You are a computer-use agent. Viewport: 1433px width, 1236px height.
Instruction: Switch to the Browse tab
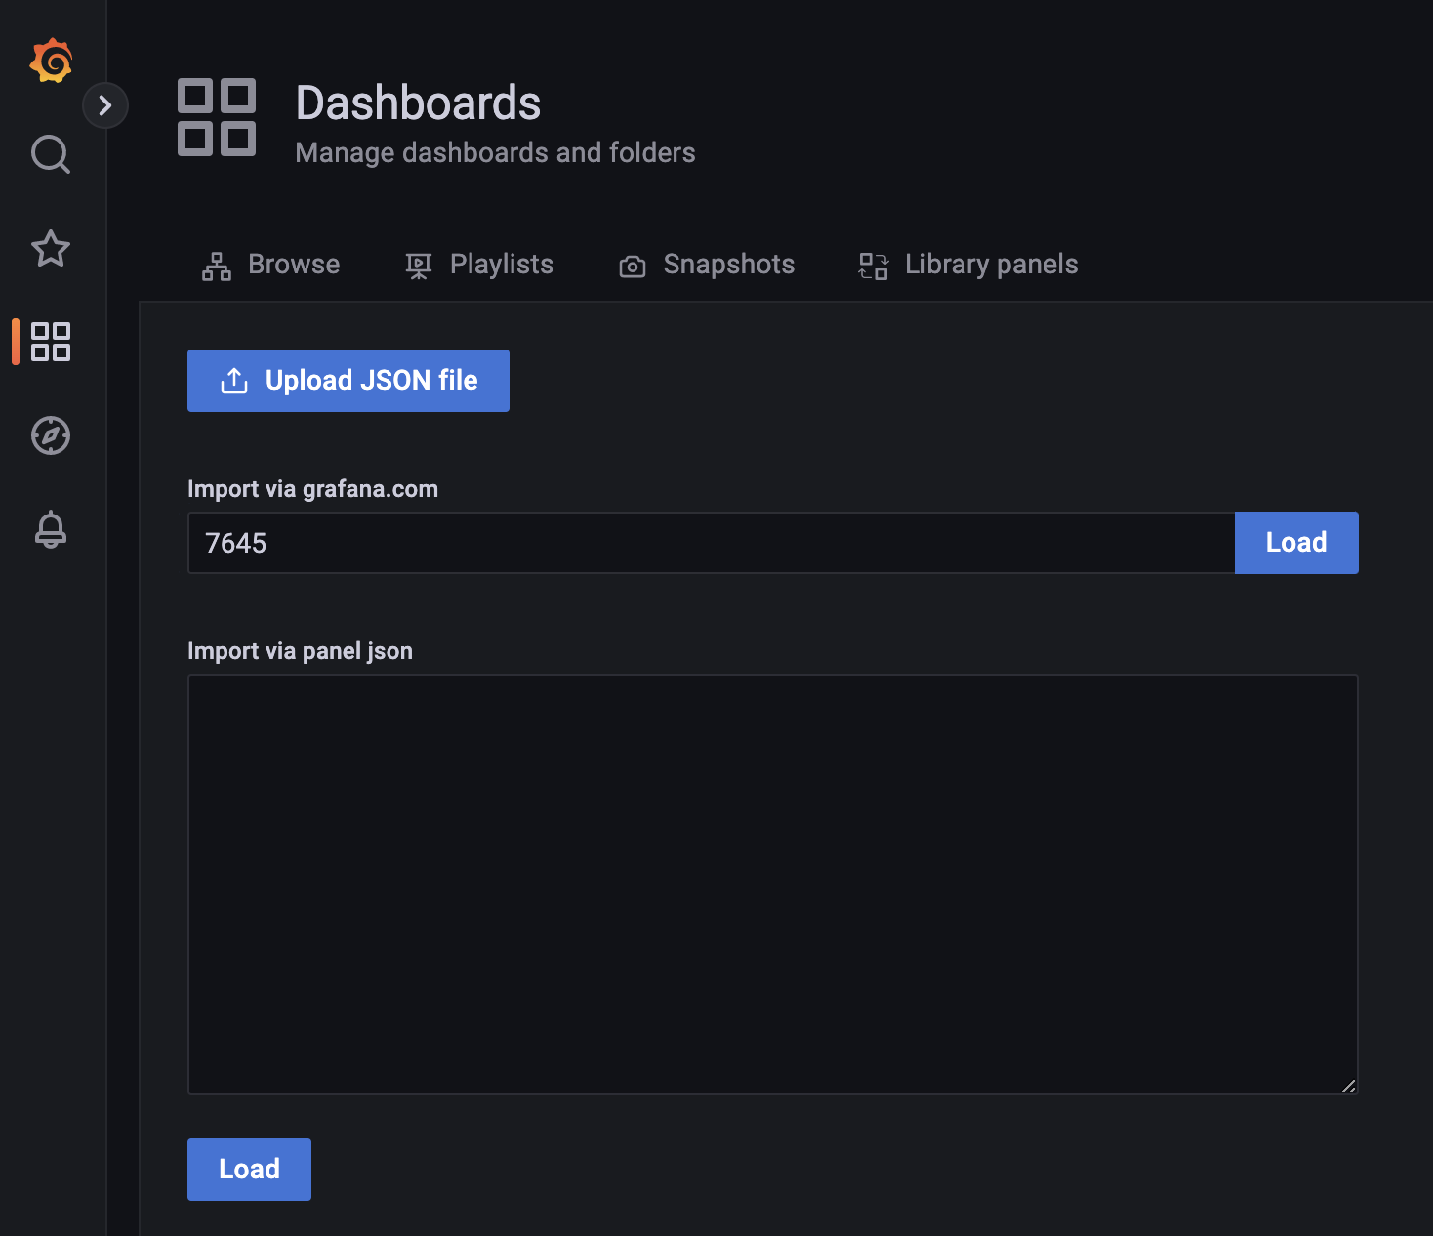[x=271, y=265]
